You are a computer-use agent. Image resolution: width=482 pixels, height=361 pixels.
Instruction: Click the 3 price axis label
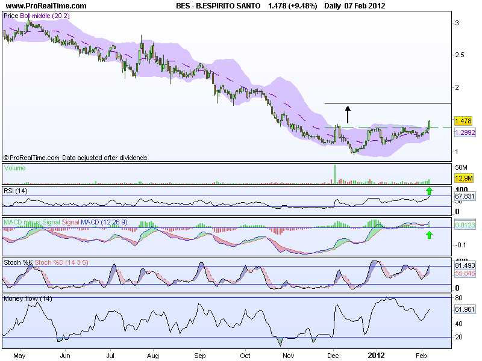pos(457,23)
